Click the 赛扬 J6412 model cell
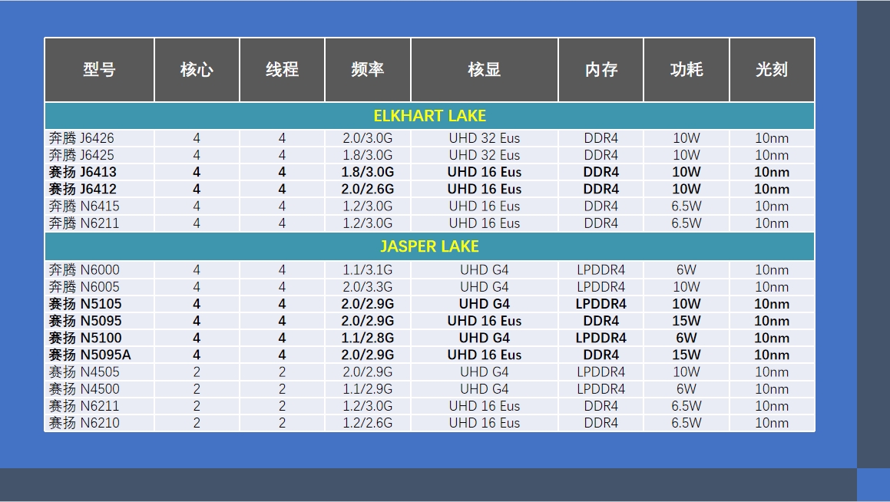 tap(99, 189)
